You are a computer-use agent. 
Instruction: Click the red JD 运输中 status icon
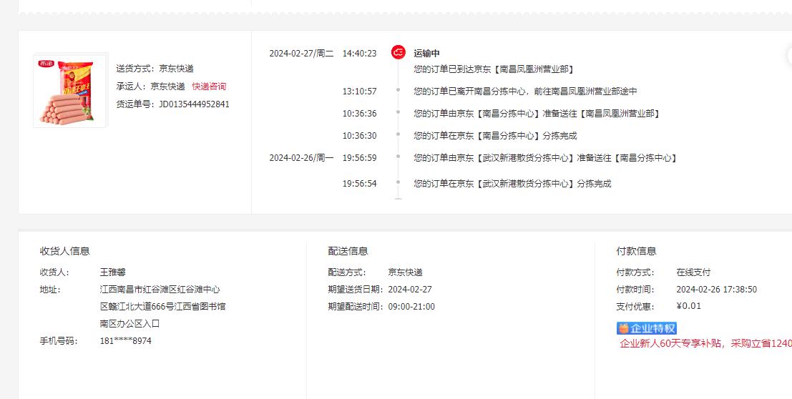[x=399, y=52]
